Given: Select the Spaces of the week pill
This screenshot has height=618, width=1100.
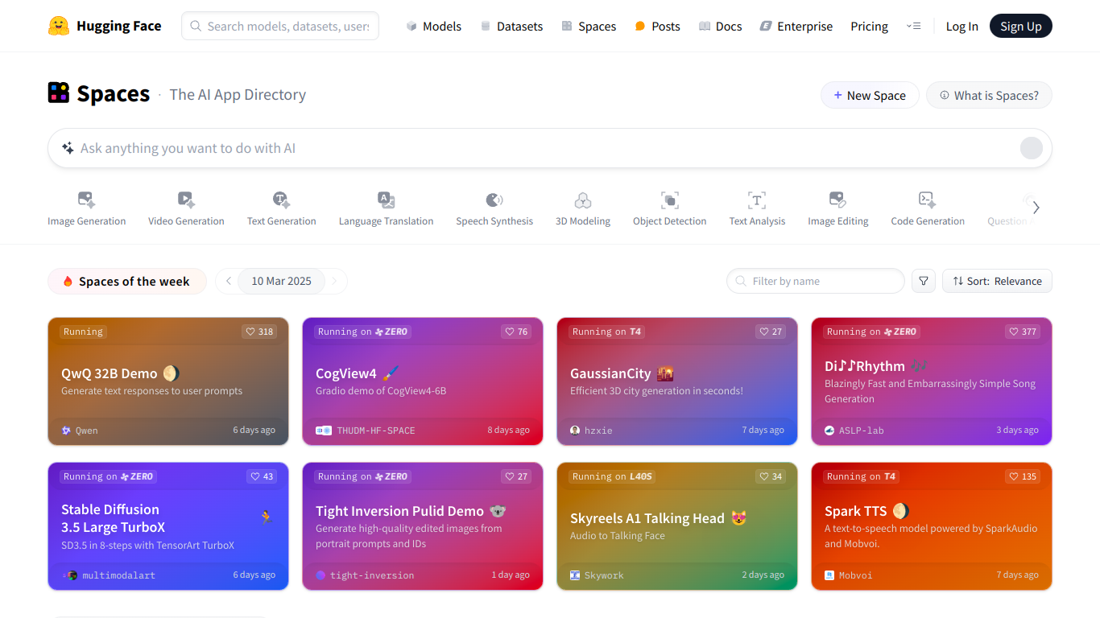Looking at the screenshot, I should coord(127,281).
